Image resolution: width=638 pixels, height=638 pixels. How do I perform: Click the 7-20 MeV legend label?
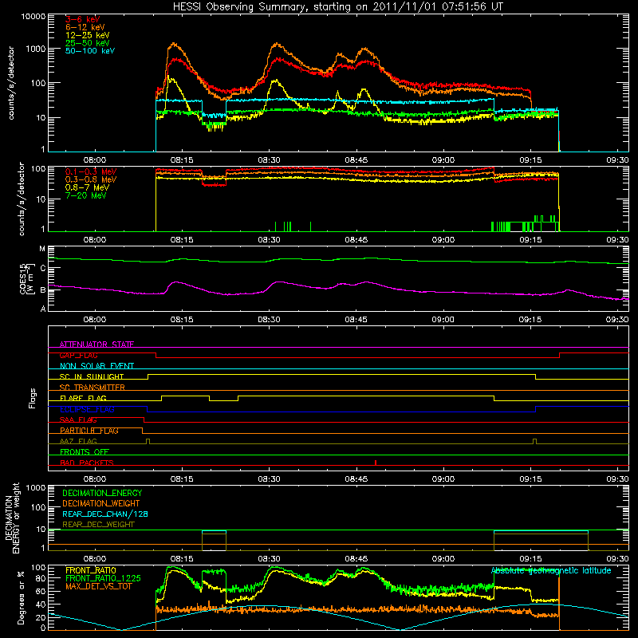tap(86, 195)
